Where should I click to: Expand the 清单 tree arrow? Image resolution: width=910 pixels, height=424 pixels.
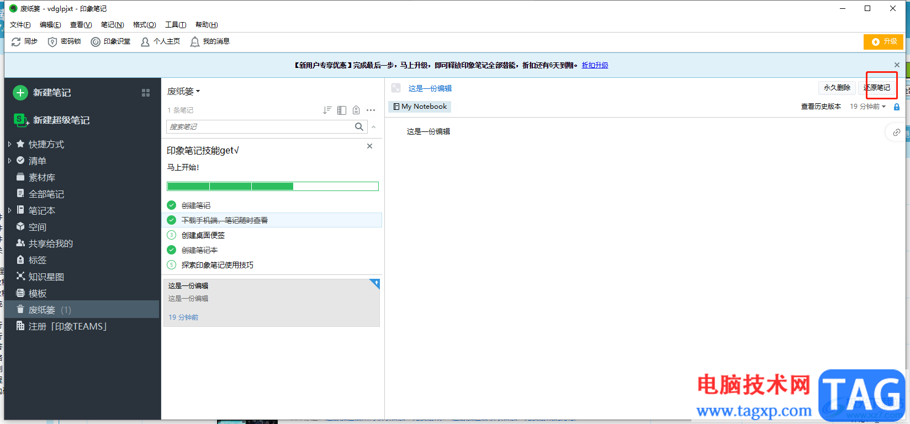click(9, 161)
